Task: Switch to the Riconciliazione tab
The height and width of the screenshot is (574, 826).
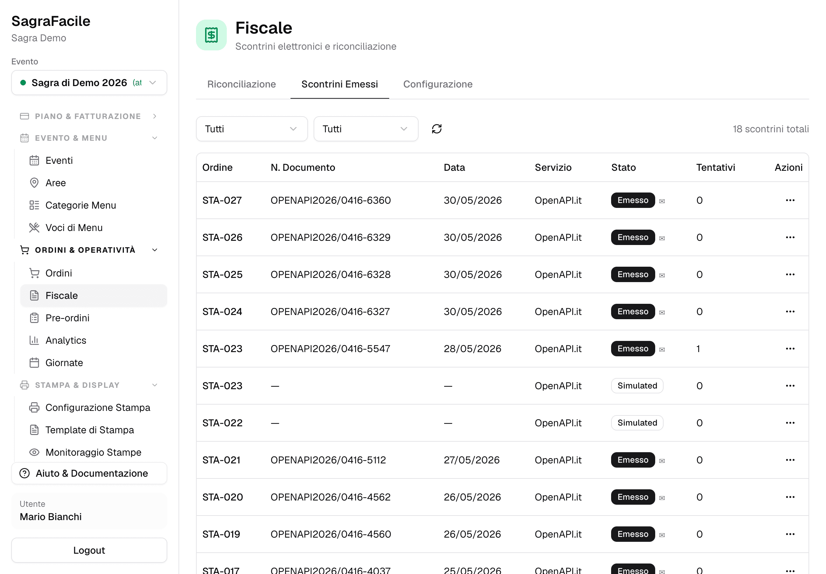Action: coord(241,84)
